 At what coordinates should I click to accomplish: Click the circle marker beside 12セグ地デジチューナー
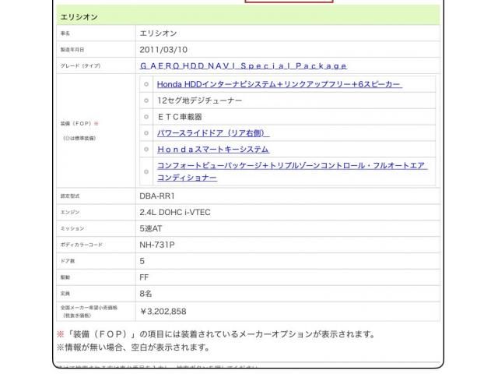click(x=146, y=101)
